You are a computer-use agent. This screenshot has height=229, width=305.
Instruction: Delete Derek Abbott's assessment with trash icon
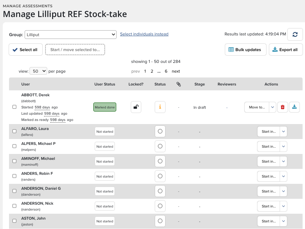tap(282, 107)
